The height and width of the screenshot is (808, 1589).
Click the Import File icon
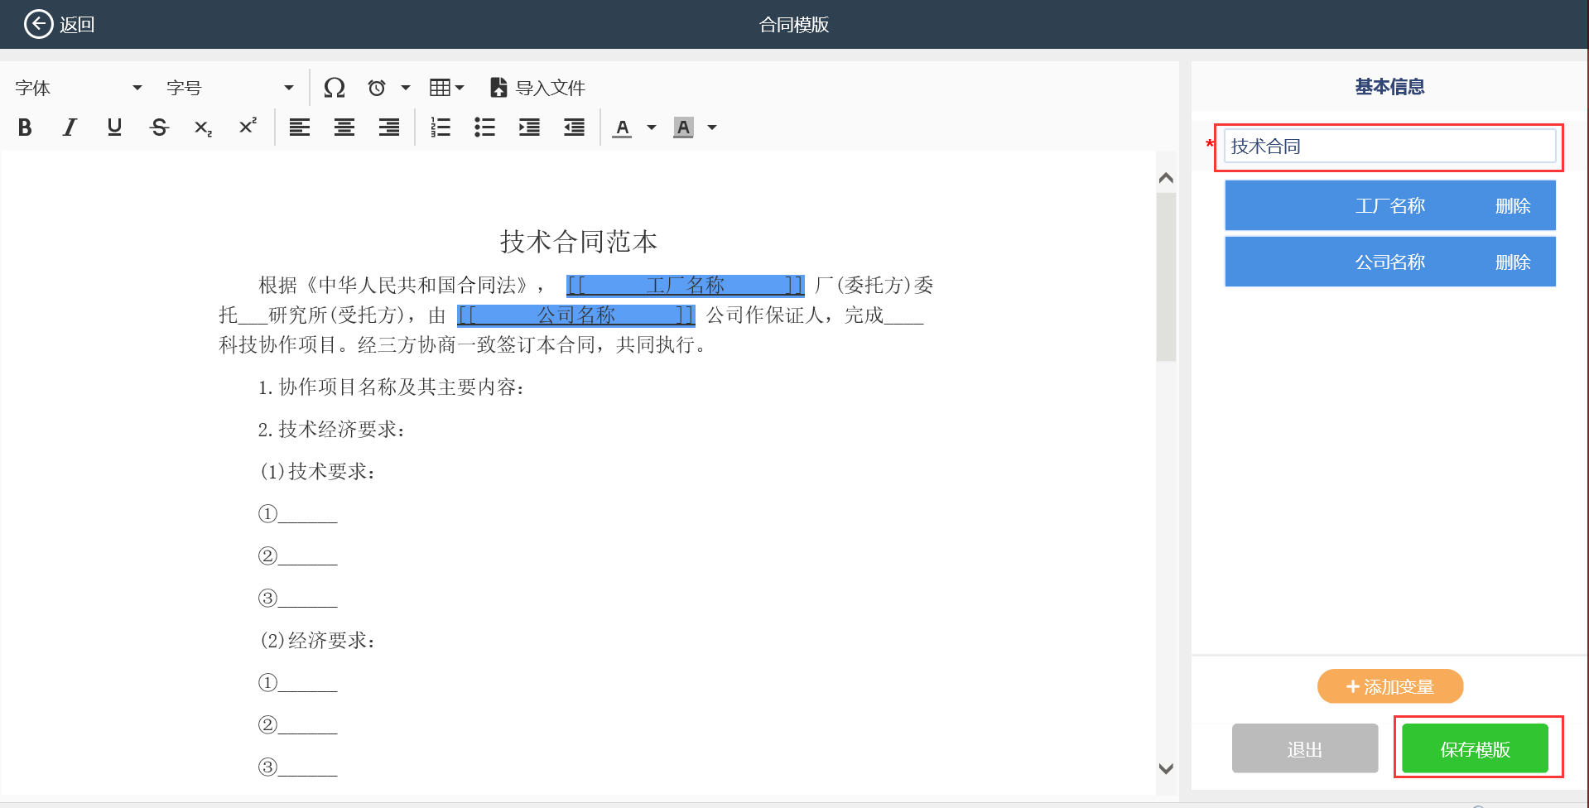pos(498,88)
